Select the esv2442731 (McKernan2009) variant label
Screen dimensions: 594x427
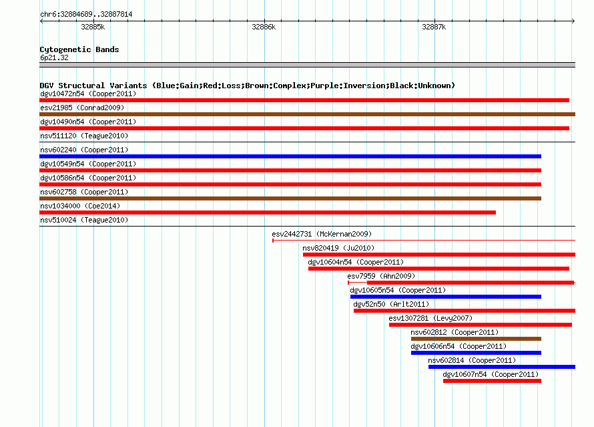click(322, 234)
